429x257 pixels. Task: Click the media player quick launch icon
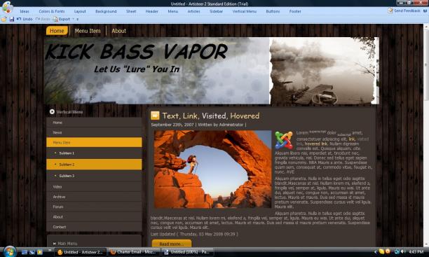[x=40, y=252]
